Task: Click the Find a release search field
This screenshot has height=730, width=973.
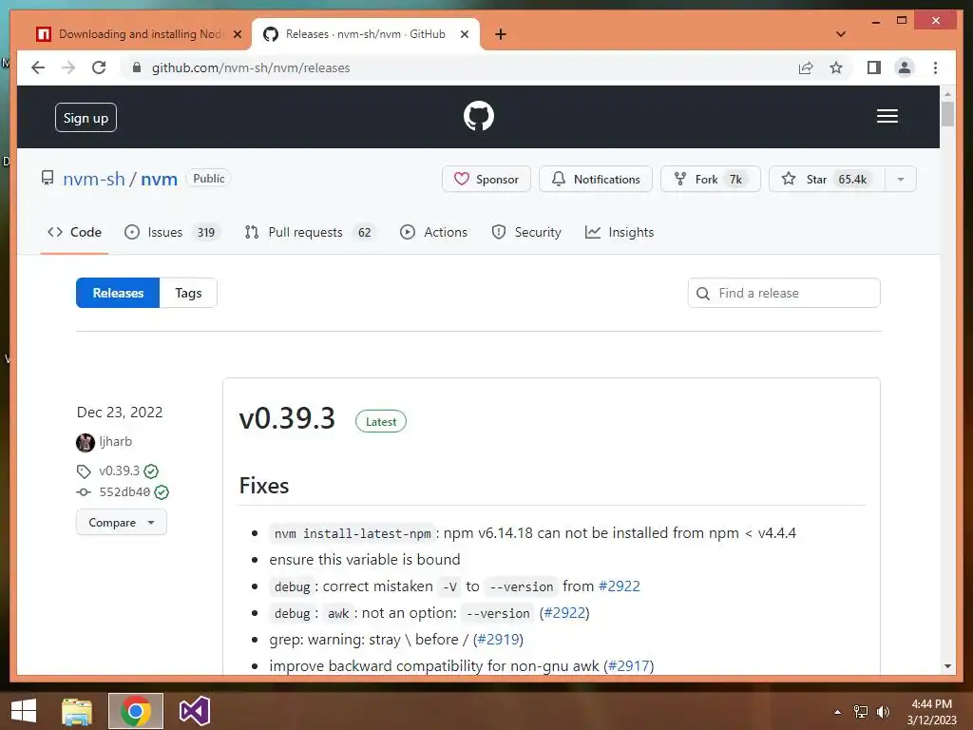Action: (784, 293)
